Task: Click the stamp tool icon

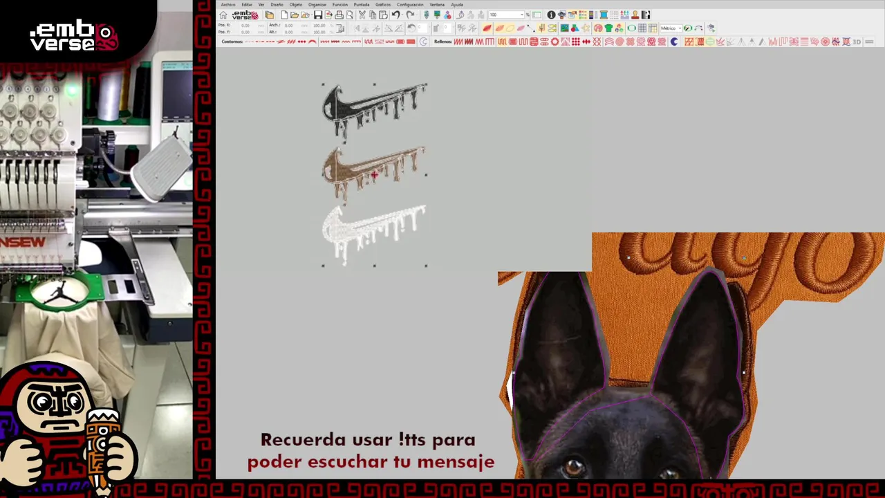Action: (x=635, y=15)
